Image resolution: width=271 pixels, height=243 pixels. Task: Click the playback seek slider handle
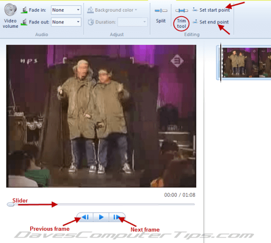[11, 204]
